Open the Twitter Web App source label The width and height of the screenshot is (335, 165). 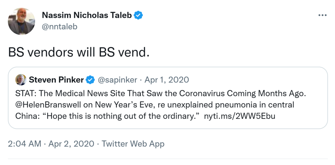click(133, 144)
